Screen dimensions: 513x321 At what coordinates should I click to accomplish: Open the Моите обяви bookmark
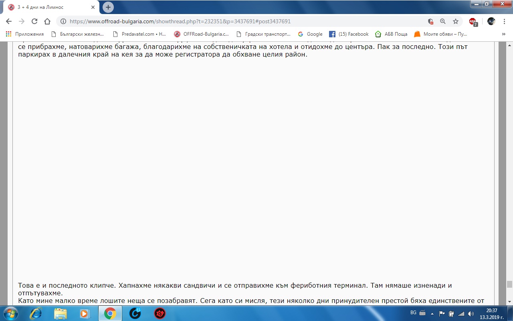coord(440,34)
